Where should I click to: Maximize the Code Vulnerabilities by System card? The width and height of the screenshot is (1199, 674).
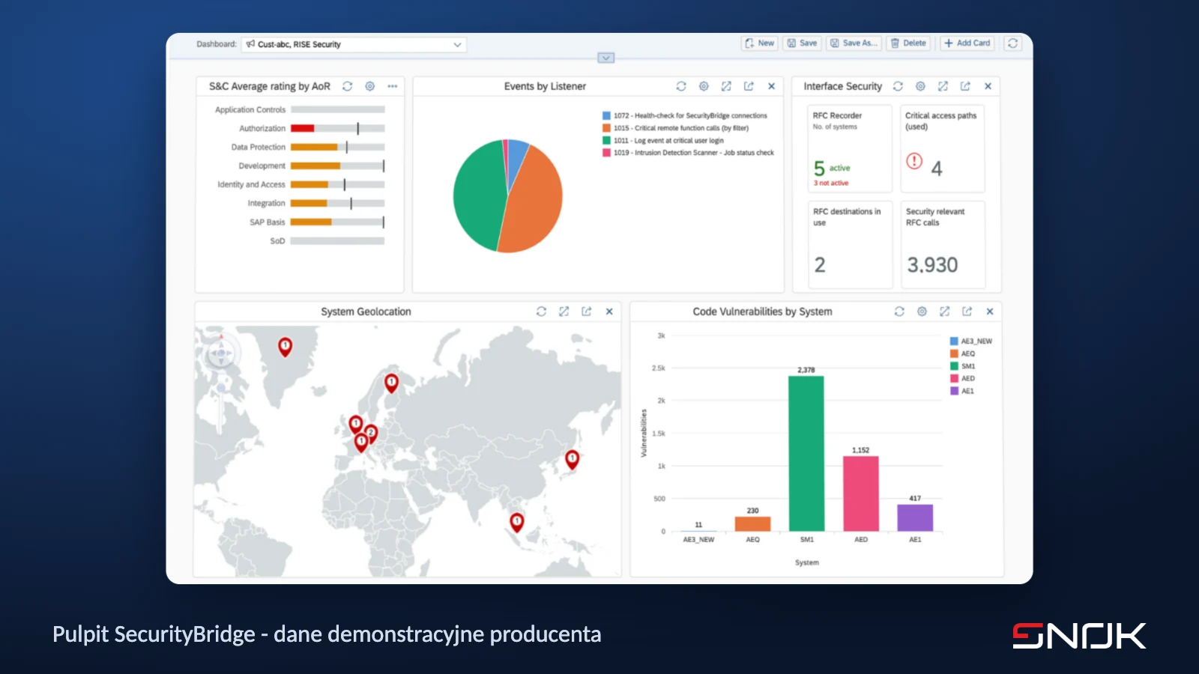(x=944, y=312)
